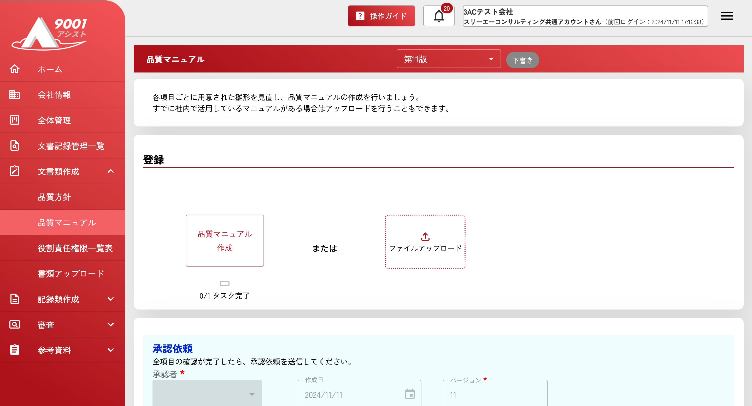Open the 第11版 version dropdown

pyautogui.click(x=448, y=59)
